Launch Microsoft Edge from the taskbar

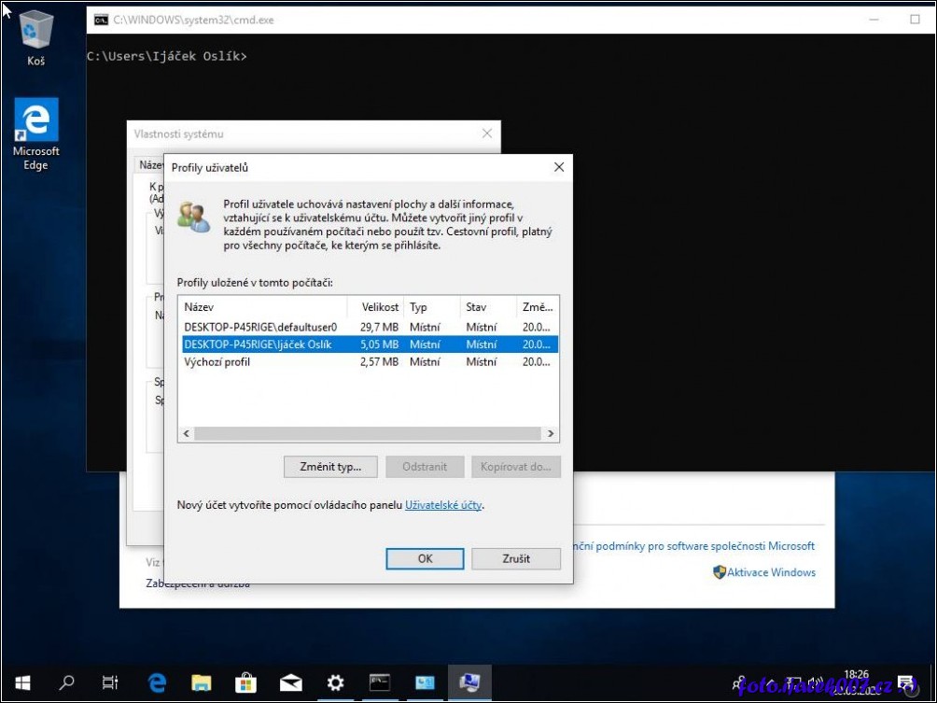[x=157, y=682]
